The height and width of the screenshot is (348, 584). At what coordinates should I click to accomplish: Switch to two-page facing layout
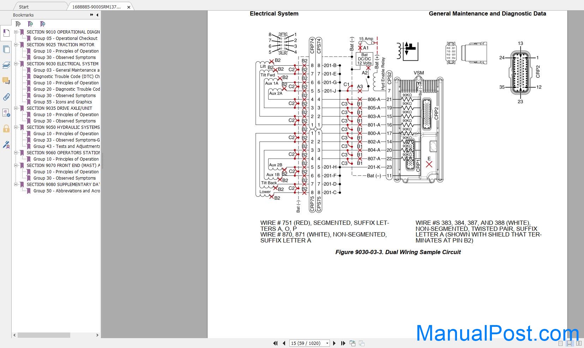pos(579,343)
